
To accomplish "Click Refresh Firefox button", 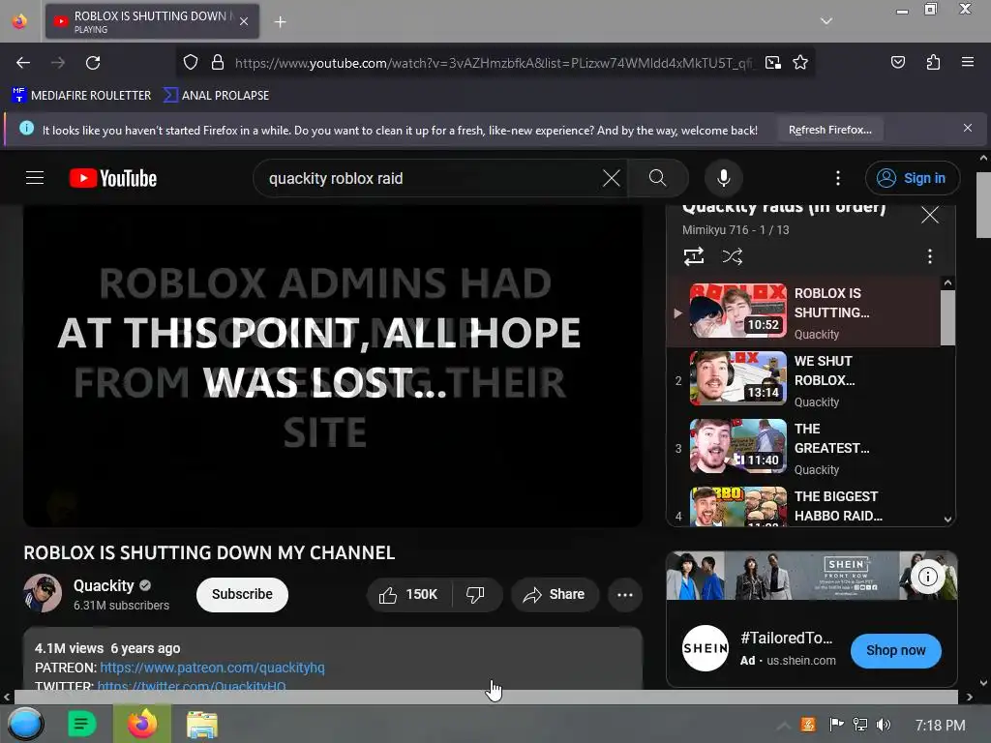I will click(x=829, y=130).
